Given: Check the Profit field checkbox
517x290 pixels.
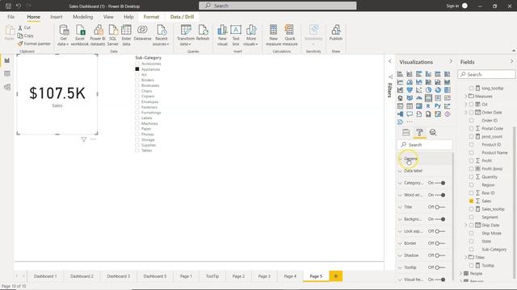Looking at the screenshot, I should pos(471,160).
